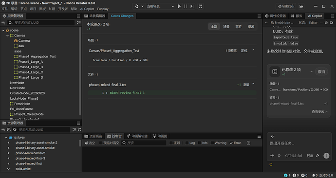Select the Camera node
Screen dimensions: 336x178
pos(24,41)
